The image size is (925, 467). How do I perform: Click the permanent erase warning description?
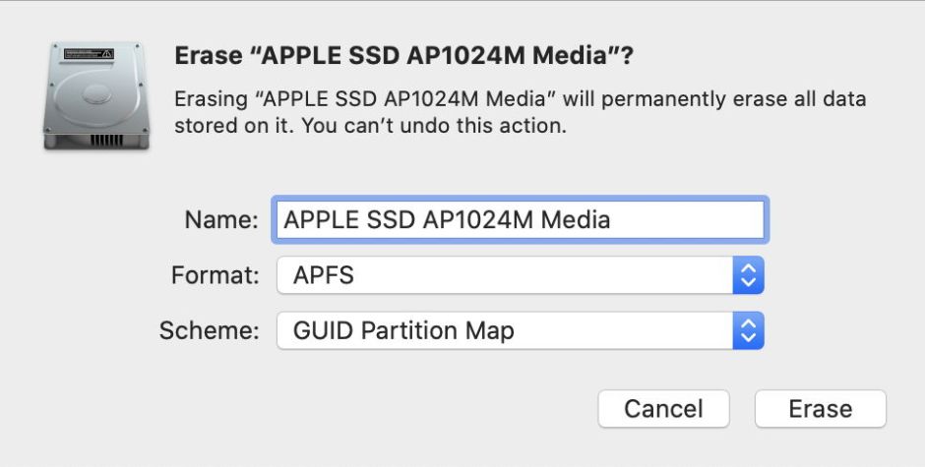tap(520, 100)
